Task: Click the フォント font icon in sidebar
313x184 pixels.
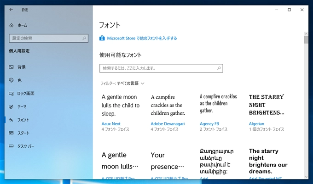Action: click(x=11, y=120)
